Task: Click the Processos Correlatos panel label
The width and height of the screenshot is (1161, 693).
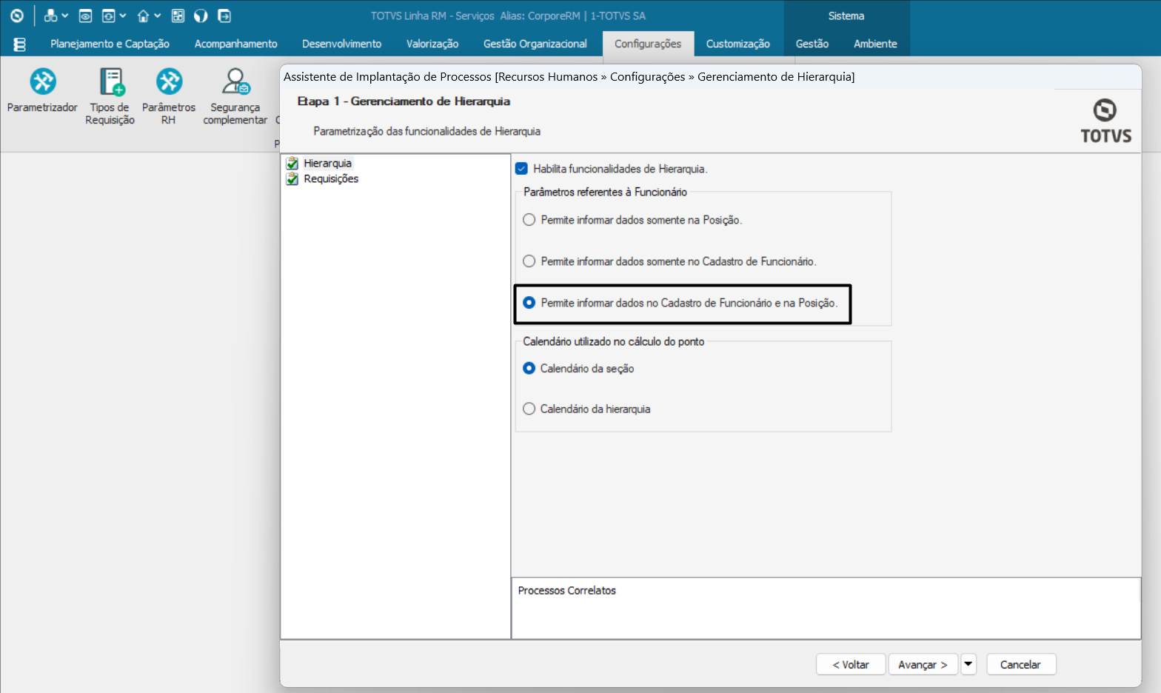Action: 567,590
